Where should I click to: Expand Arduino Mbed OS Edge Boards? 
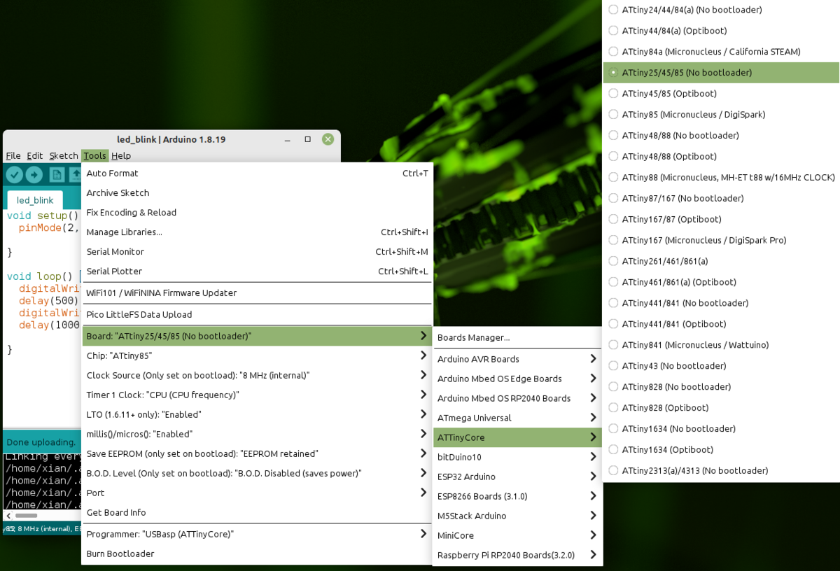(517, 379)
